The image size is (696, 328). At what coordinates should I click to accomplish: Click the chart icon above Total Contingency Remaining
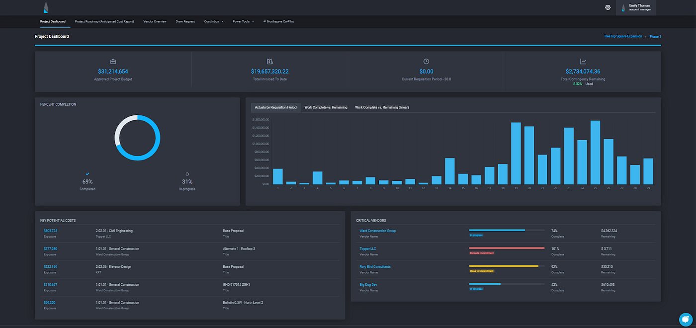click(x=583, y=62)
